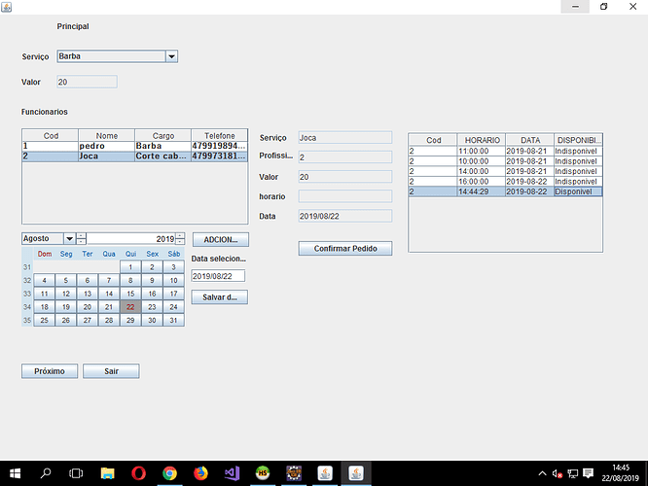Select calendar day 1
Image resolution: width=648 pixels, height=486 pixels.
pos(130,267)
